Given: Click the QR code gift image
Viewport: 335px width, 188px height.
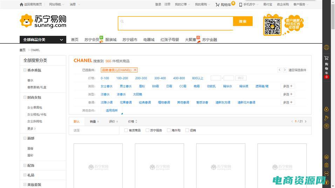Looking at the screenshot, I should 272,25.
